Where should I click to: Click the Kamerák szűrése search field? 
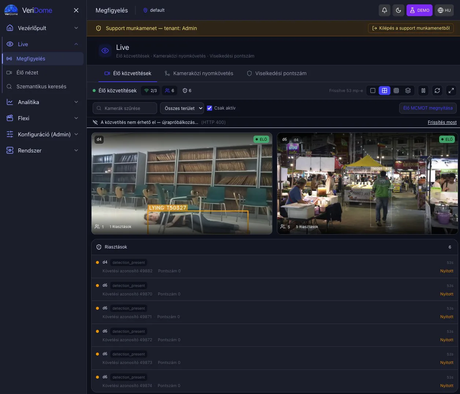pyautogui.click(x=125, y=108)
